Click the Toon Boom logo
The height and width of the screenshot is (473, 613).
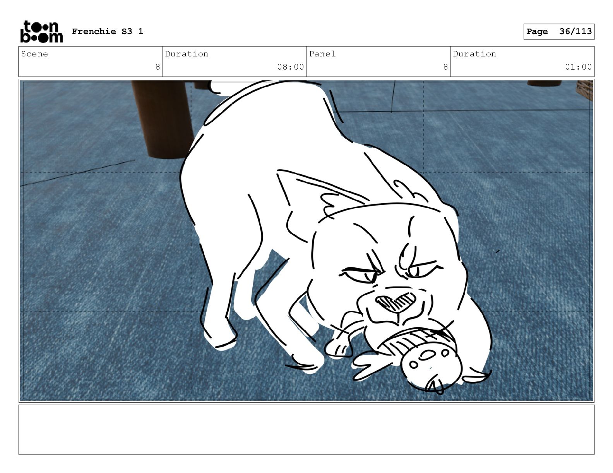tap(41, 31)
